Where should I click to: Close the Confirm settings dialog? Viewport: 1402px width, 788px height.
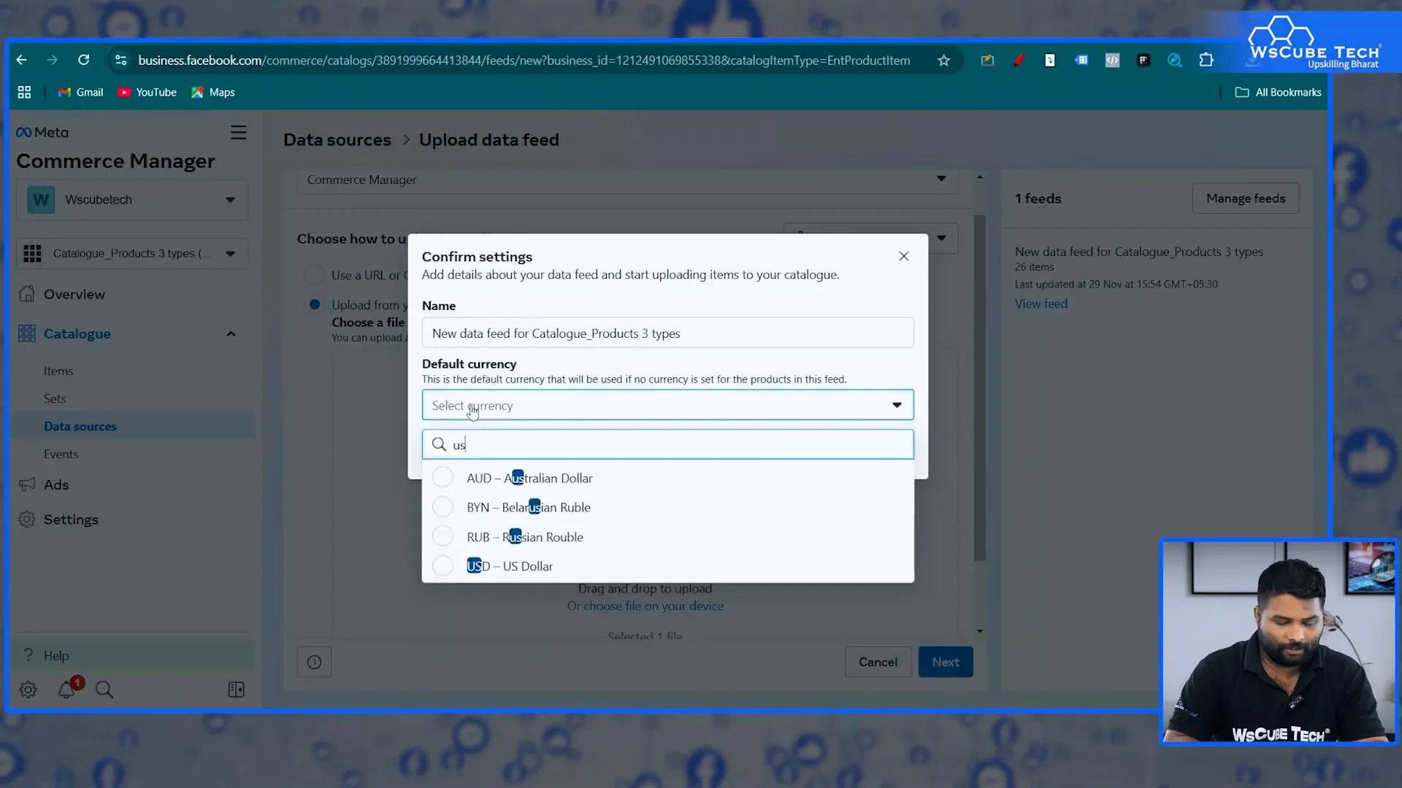point(904,256)
